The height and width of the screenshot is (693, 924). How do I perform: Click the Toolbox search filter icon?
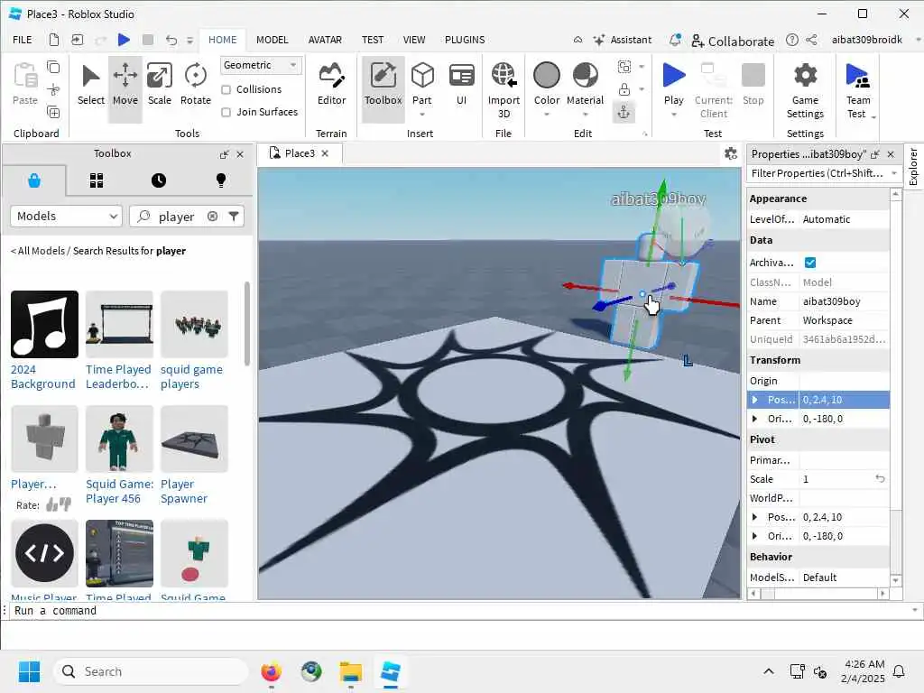click(234, 217)
